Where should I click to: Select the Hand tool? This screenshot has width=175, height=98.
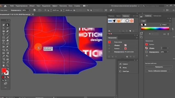pos(4,65)
